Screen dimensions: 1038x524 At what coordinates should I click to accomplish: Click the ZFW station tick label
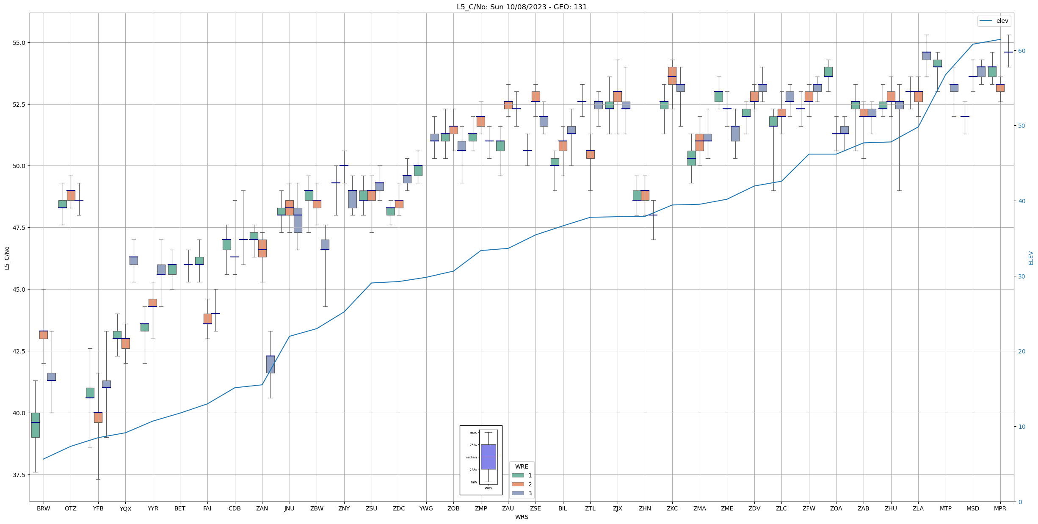[x=809, y=508]
